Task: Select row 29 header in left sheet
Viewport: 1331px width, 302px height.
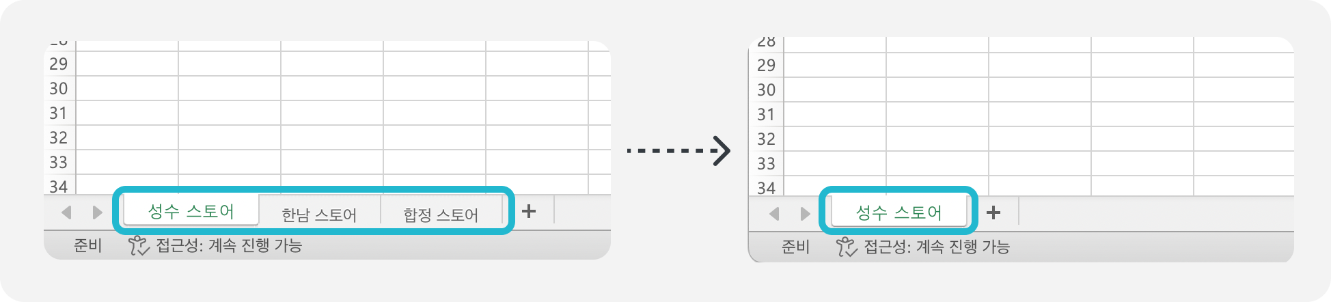Action: click(59, 64)
